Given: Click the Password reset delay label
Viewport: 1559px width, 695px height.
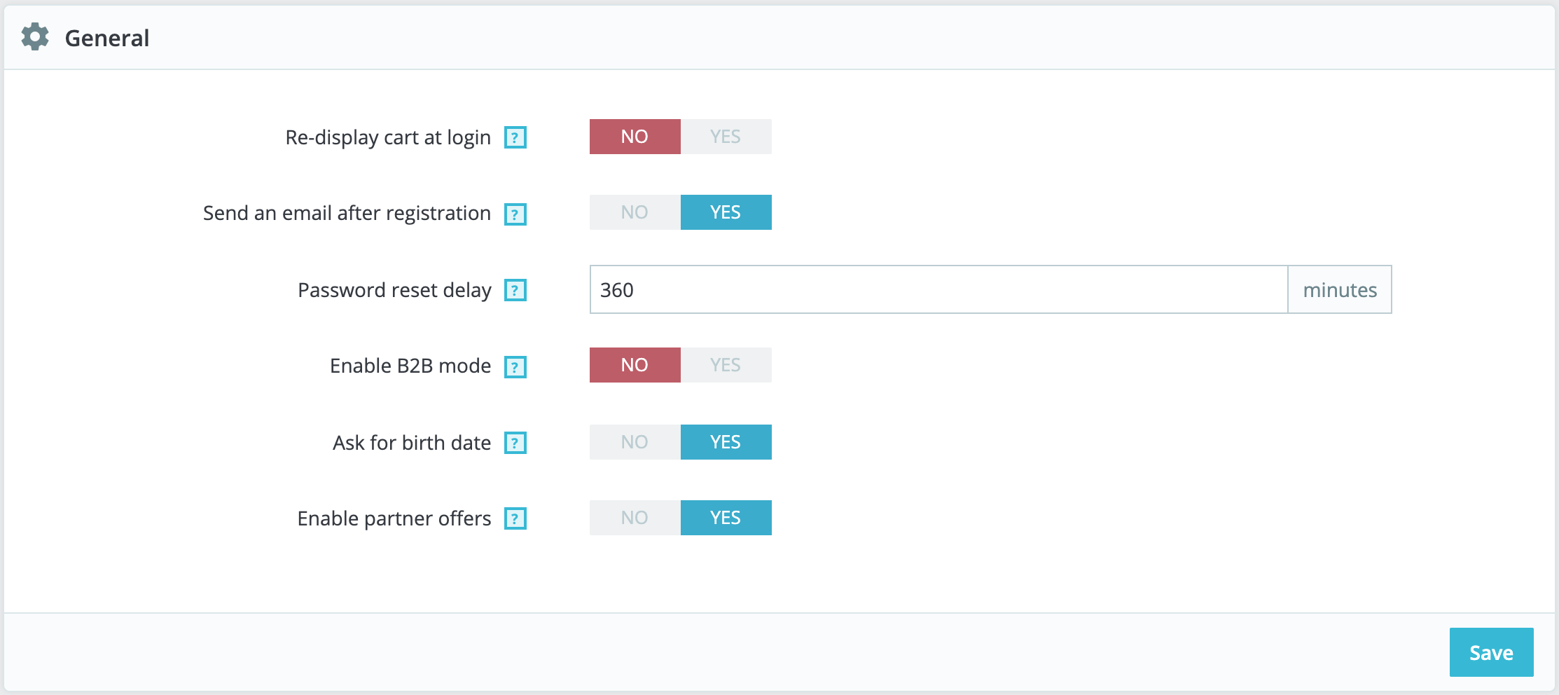Looking at the screenshot, I should pos(394,289).
